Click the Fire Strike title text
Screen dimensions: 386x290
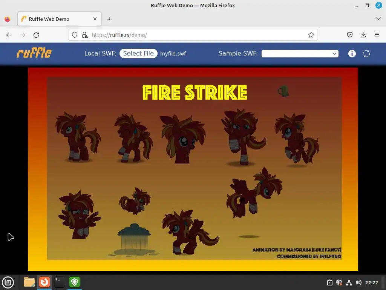195,93
